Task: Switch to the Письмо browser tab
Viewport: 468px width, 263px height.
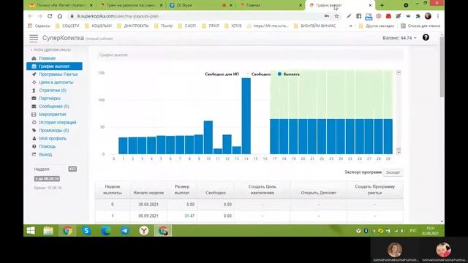Action: [61, 5]
